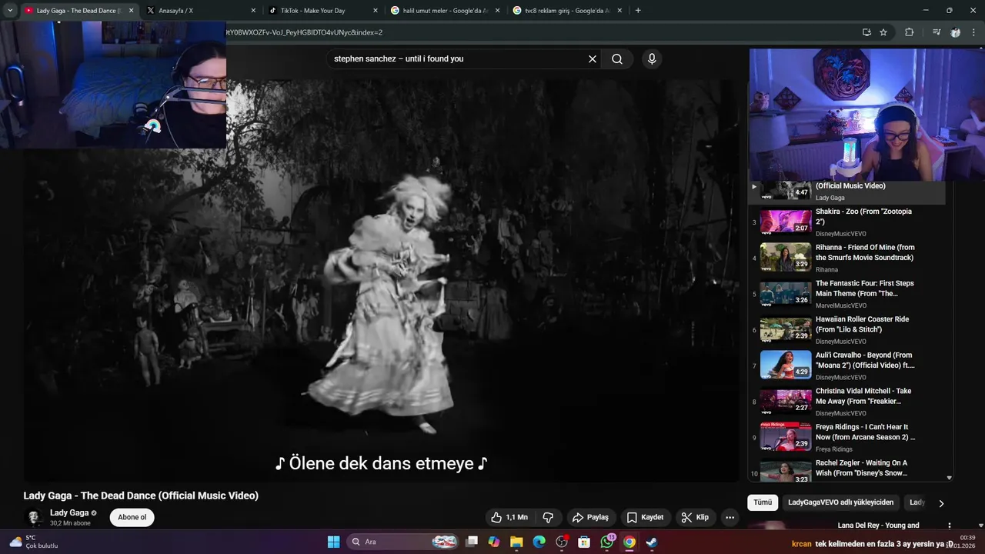Switch to the Anasayfa / X tab
Viewport: 985px width, 554px height.
point(202,11)
